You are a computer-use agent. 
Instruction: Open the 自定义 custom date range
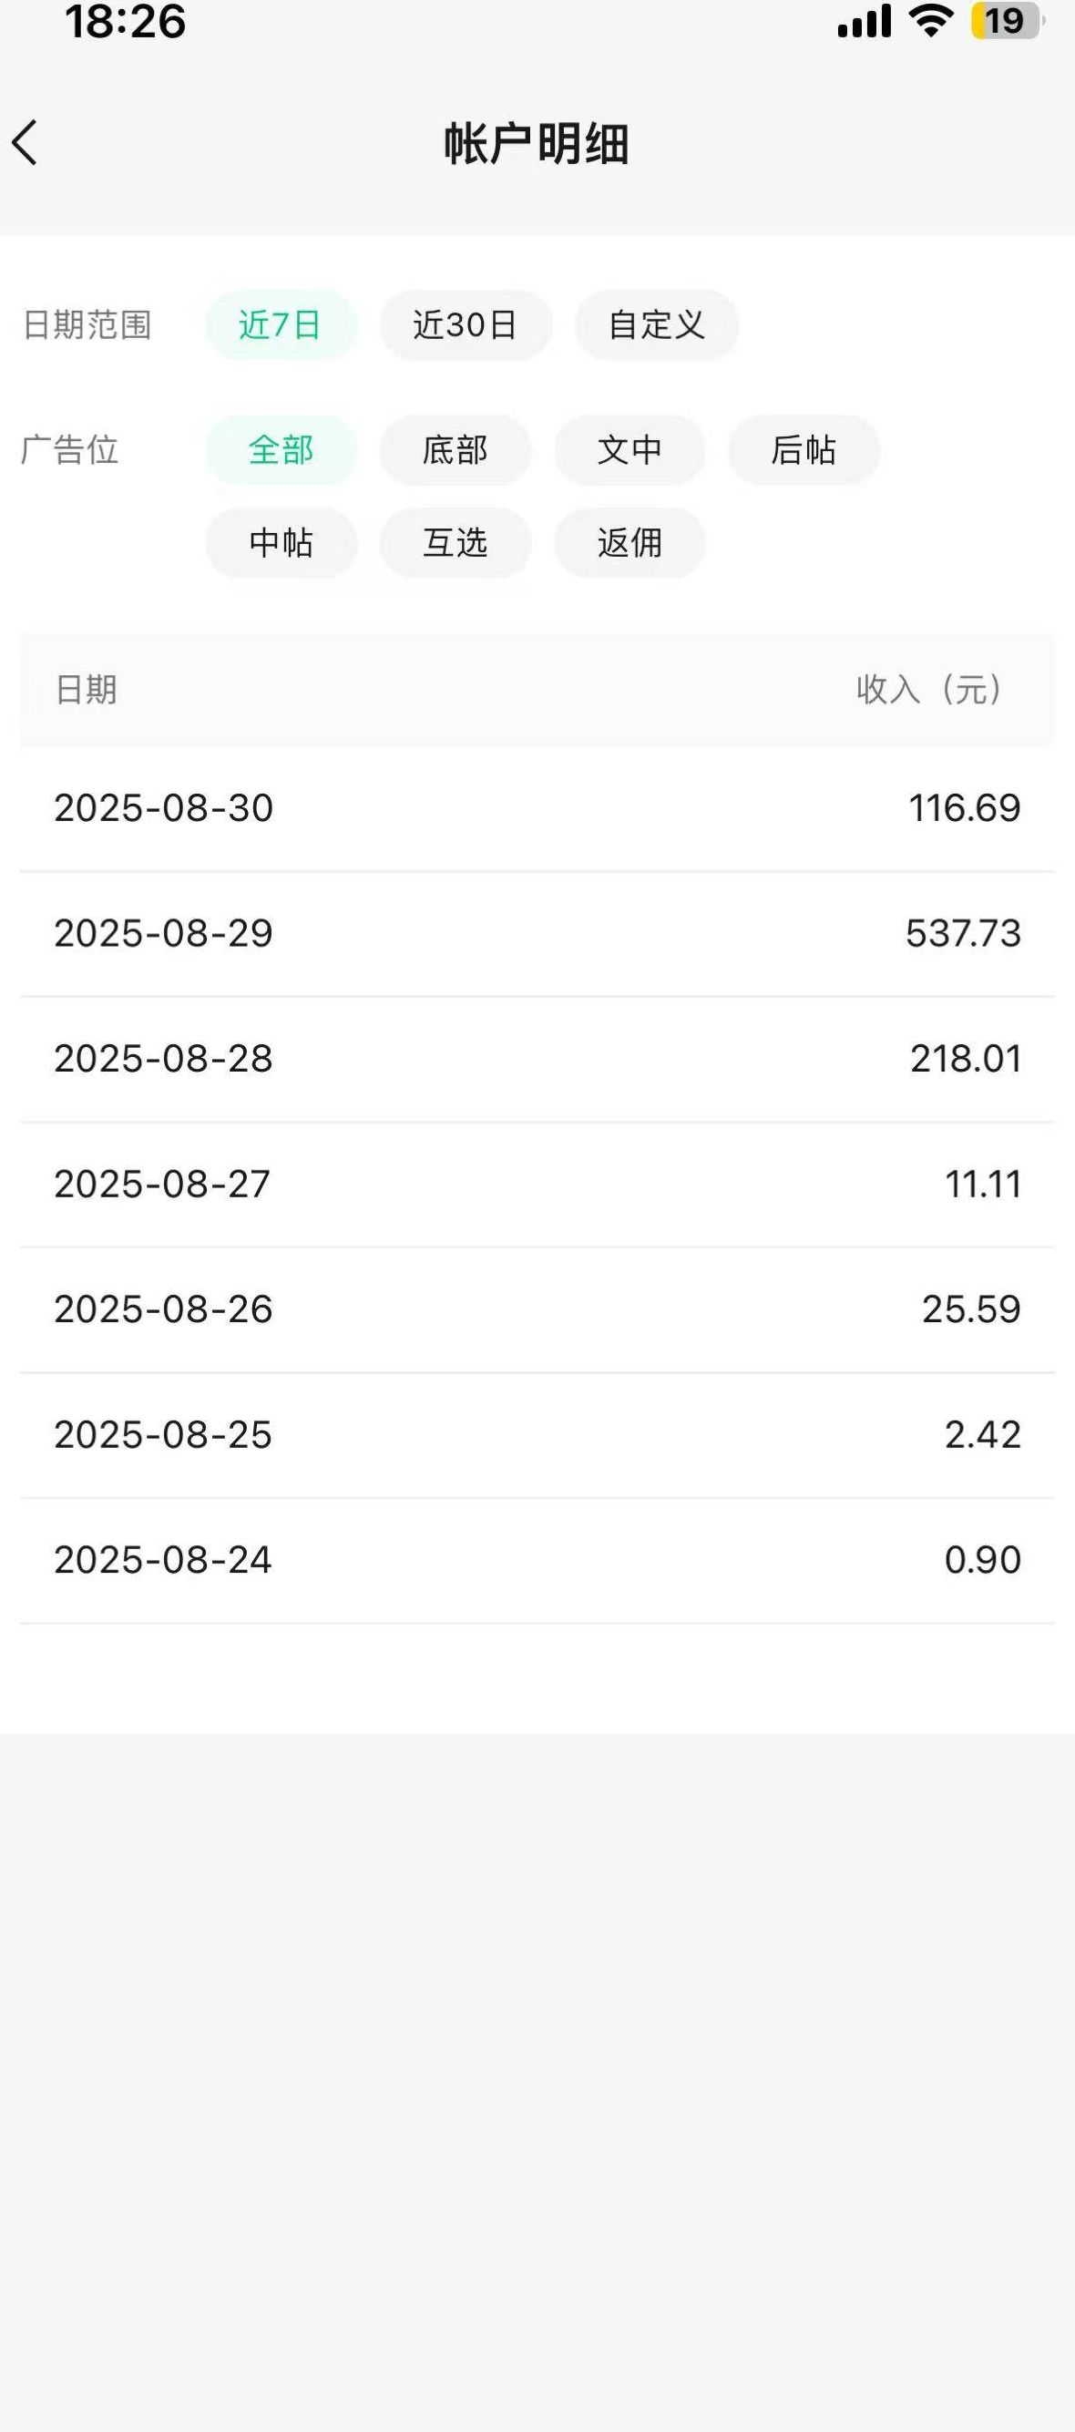657,324
